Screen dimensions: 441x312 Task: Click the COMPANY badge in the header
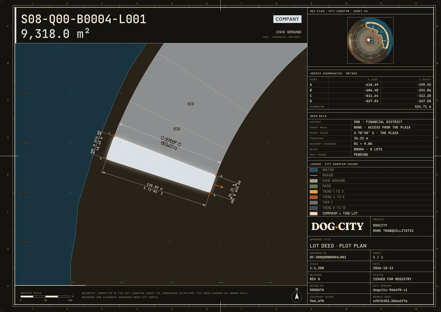coord(287,19)
